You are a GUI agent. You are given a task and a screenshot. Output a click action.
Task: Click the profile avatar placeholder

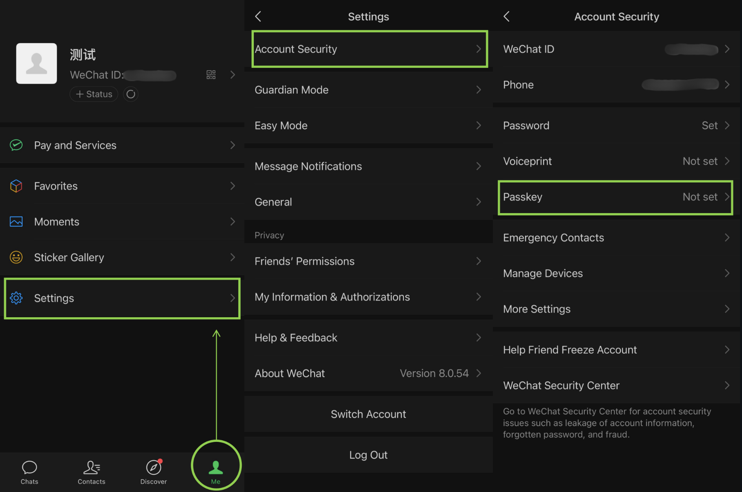[36, 63]
